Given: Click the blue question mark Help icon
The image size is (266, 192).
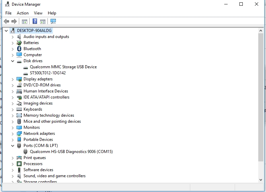Looking at the screenshot, I should 35,21.
